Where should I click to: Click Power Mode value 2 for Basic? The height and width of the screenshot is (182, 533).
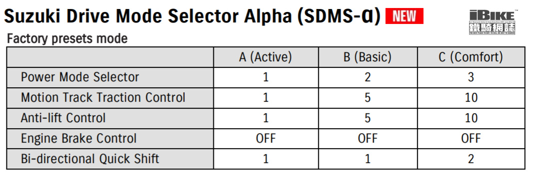pos(368,77)
